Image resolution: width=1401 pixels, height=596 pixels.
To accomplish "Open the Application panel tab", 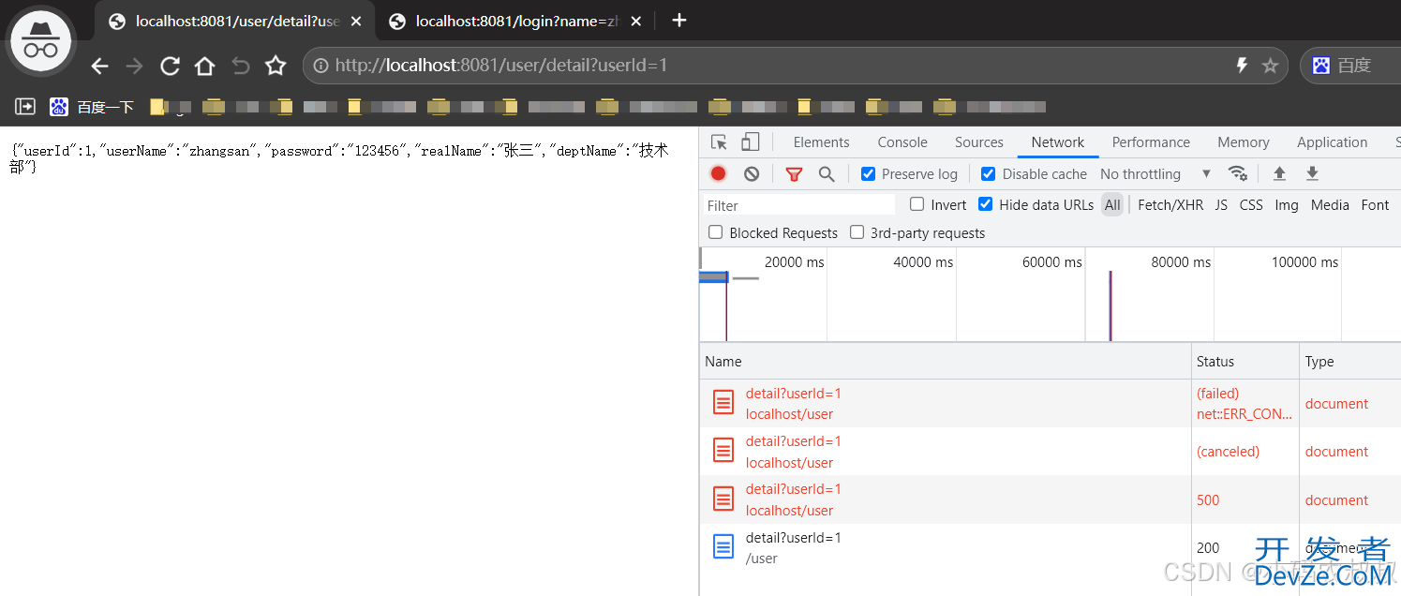I will [1332, 142].
